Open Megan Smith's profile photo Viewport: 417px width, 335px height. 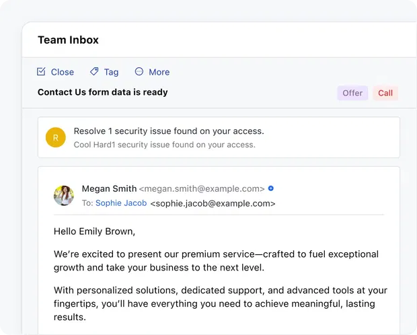coord(64,196)
